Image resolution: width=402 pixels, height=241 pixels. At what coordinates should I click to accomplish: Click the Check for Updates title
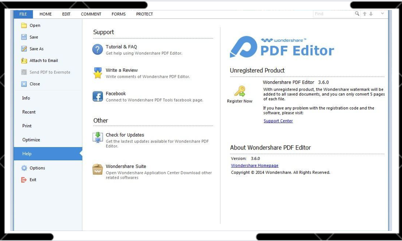pos(125,135)
